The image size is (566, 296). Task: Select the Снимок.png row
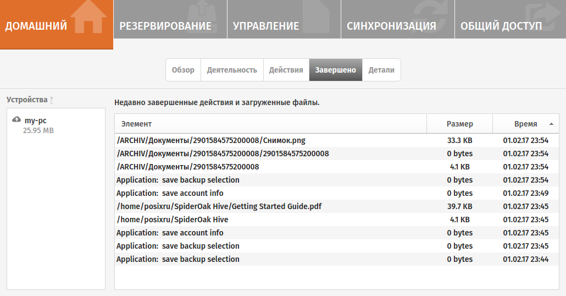tap(336, 140)
